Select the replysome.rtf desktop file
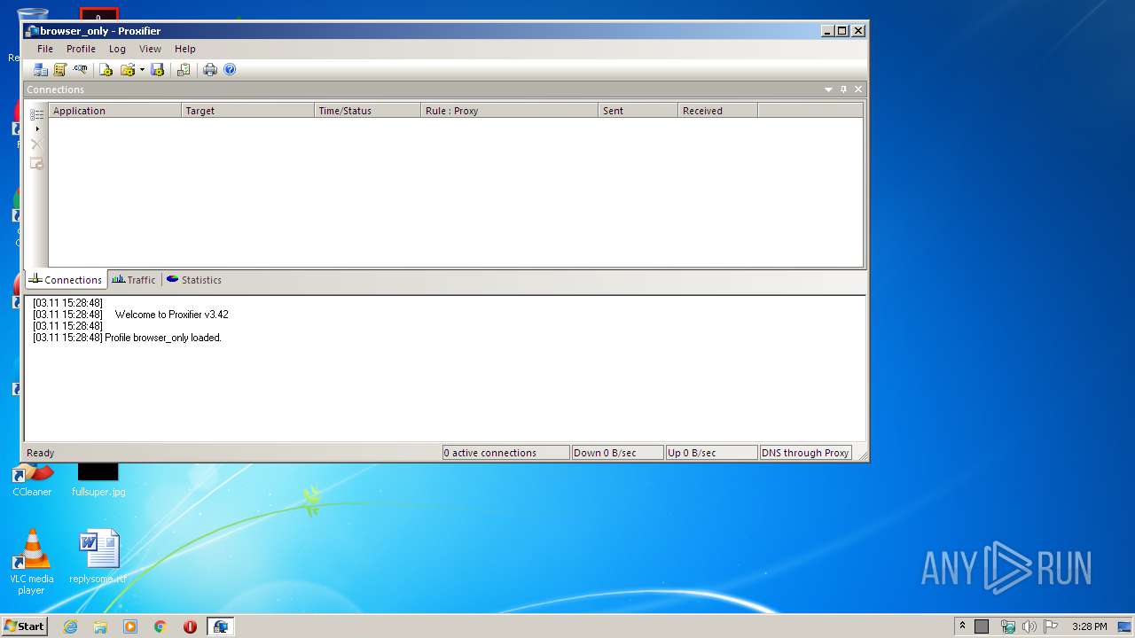 [x=98, y=556]
